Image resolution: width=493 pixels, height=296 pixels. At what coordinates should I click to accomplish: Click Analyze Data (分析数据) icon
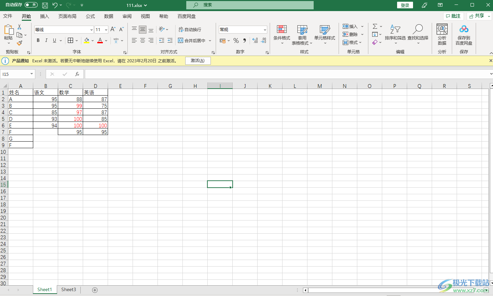coord(442,35)
